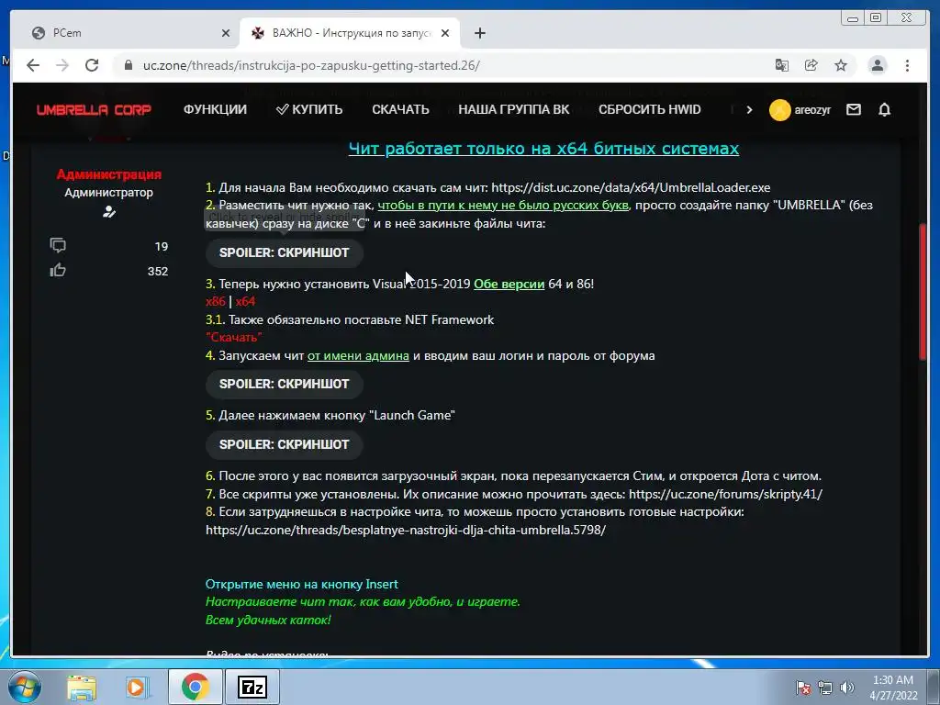Image resolution: width=940 pixels, height=705 pixels.
Task: Expand more navigation items arrow
Action: [x=749, y=110]
